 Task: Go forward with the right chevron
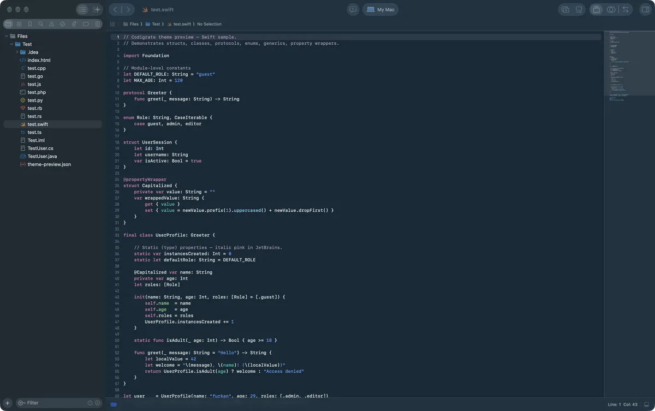click(128, 9)
